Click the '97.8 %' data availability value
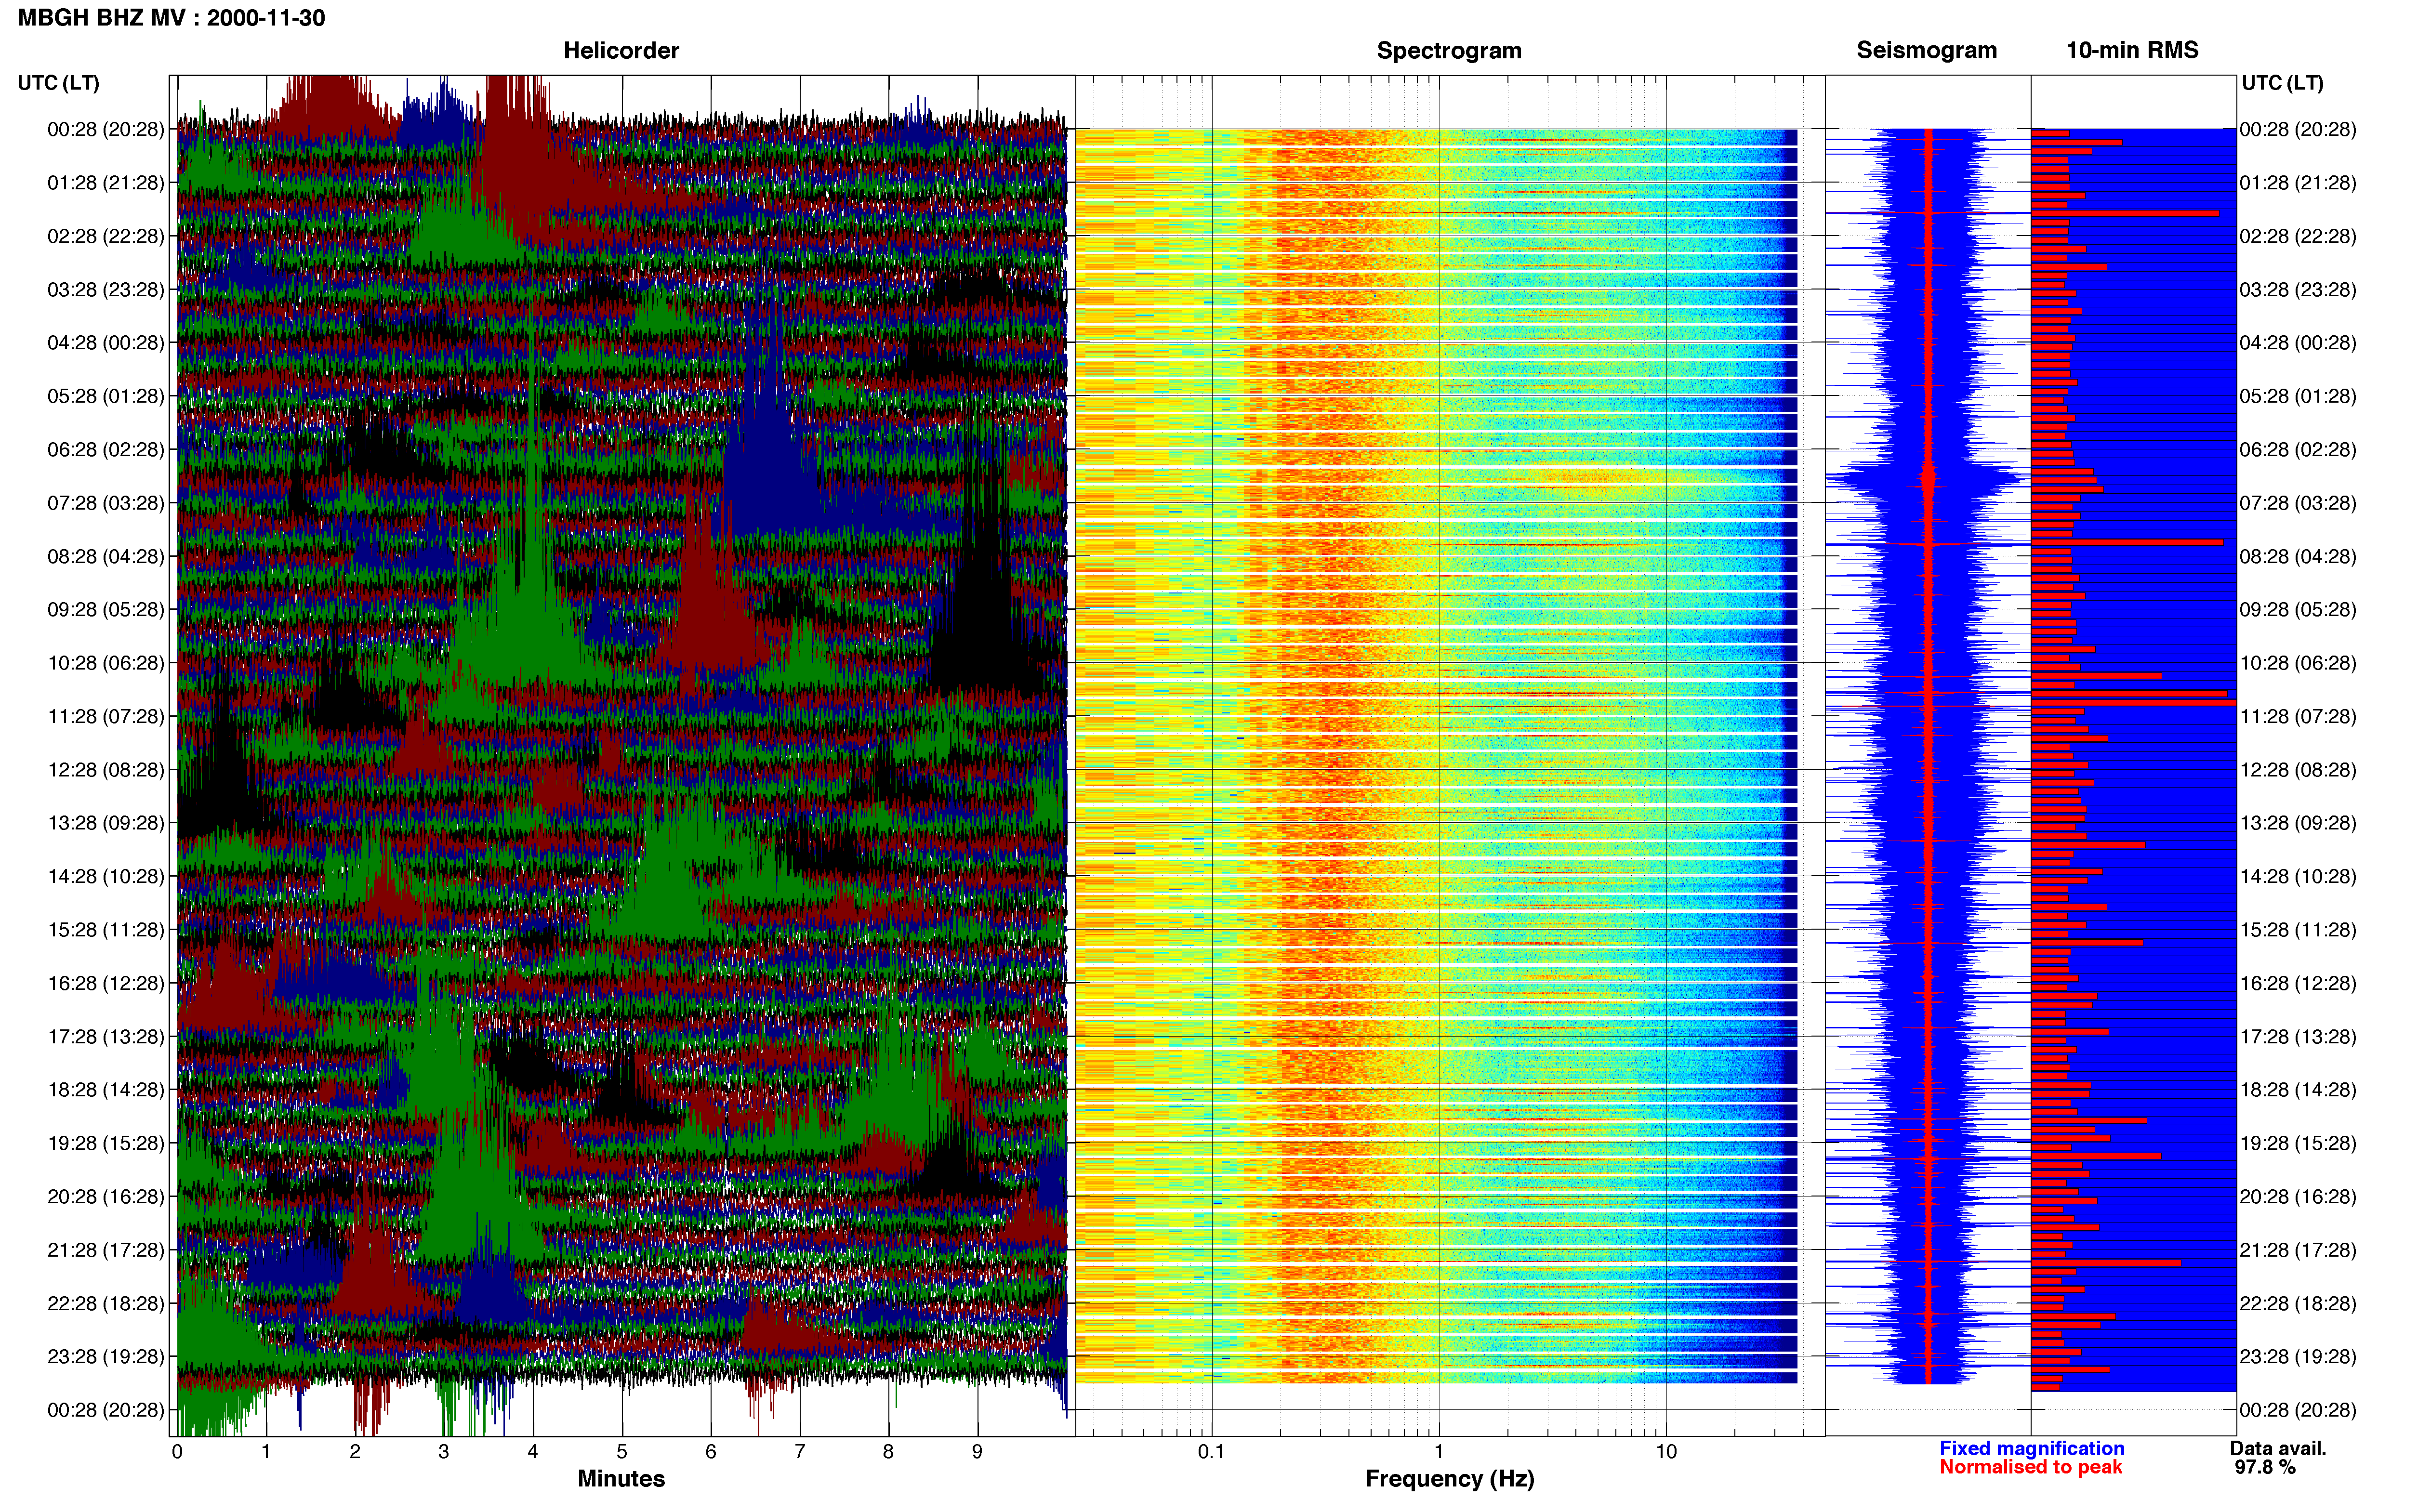 [x=2266, y=1467]
